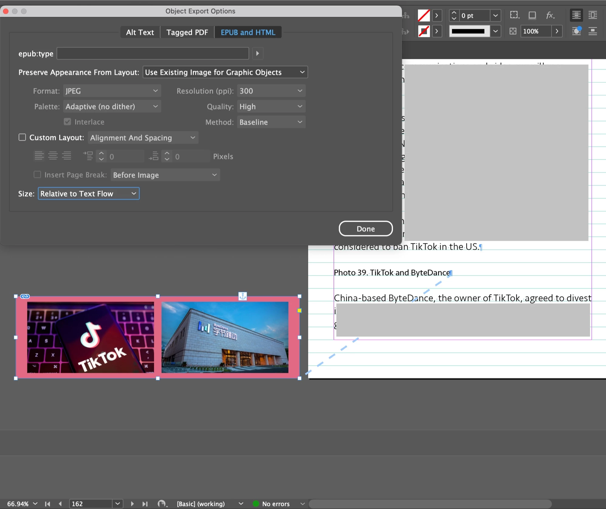
Task: Click the jump object wrap icon
Action: click(593, 31)
